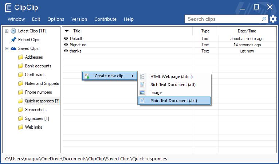Image resolution: width=279 pixels, height=164 pixels.
Task: Click the Saved Clips cloud icon
Action: click(x=13, y=48)
